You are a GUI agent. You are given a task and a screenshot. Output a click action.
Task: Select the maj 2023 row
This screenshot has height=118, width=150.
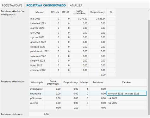click(x=72, y=19)
